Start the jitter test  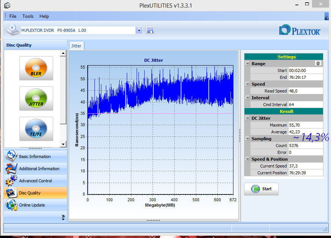click(x=261, y=189)
